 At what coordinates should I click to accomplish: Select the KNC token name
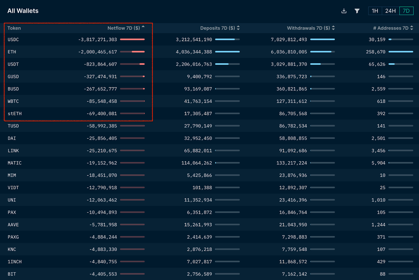pyautogui.click(x=12, y=249)
